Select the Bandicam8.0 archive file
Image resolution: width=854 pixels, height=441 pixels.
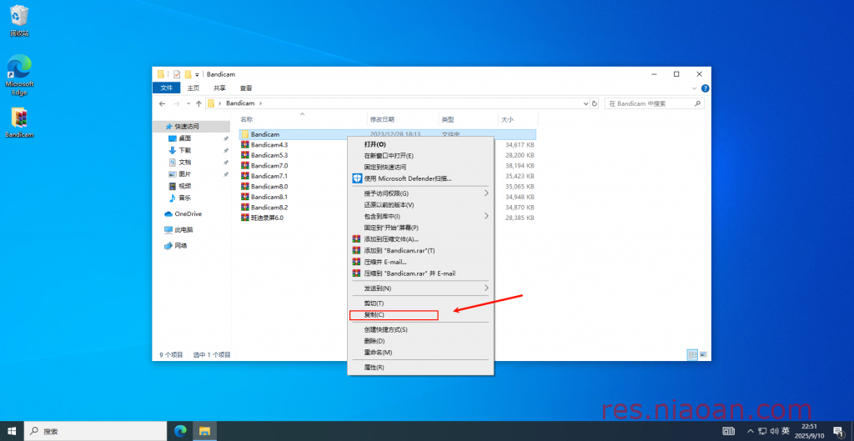(x=269, y=186)
